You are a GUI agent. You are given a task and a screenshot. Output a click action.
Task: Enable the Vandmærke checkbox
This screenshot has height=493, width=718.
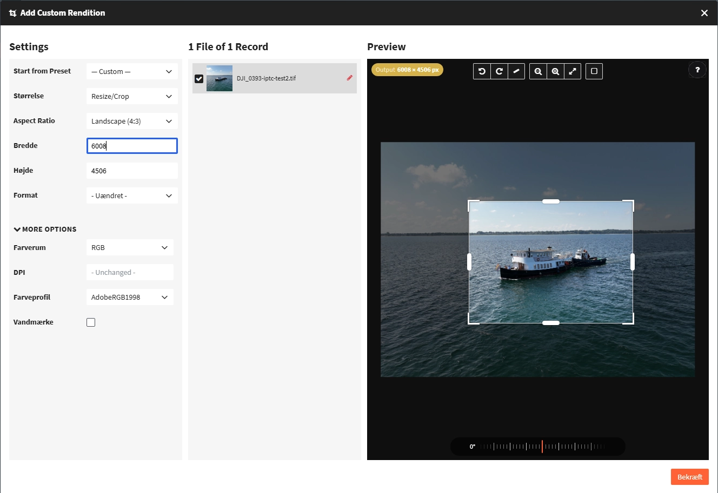point(91,322)
